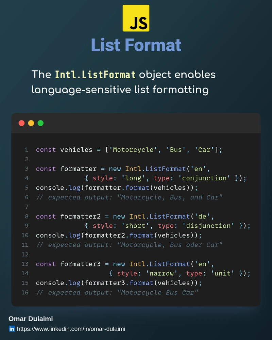Image resolution: width=272 pixels, height=340 pixels.
Task: Select the highlighted Intl.ListFormat text in description
Action: point(96,75)
